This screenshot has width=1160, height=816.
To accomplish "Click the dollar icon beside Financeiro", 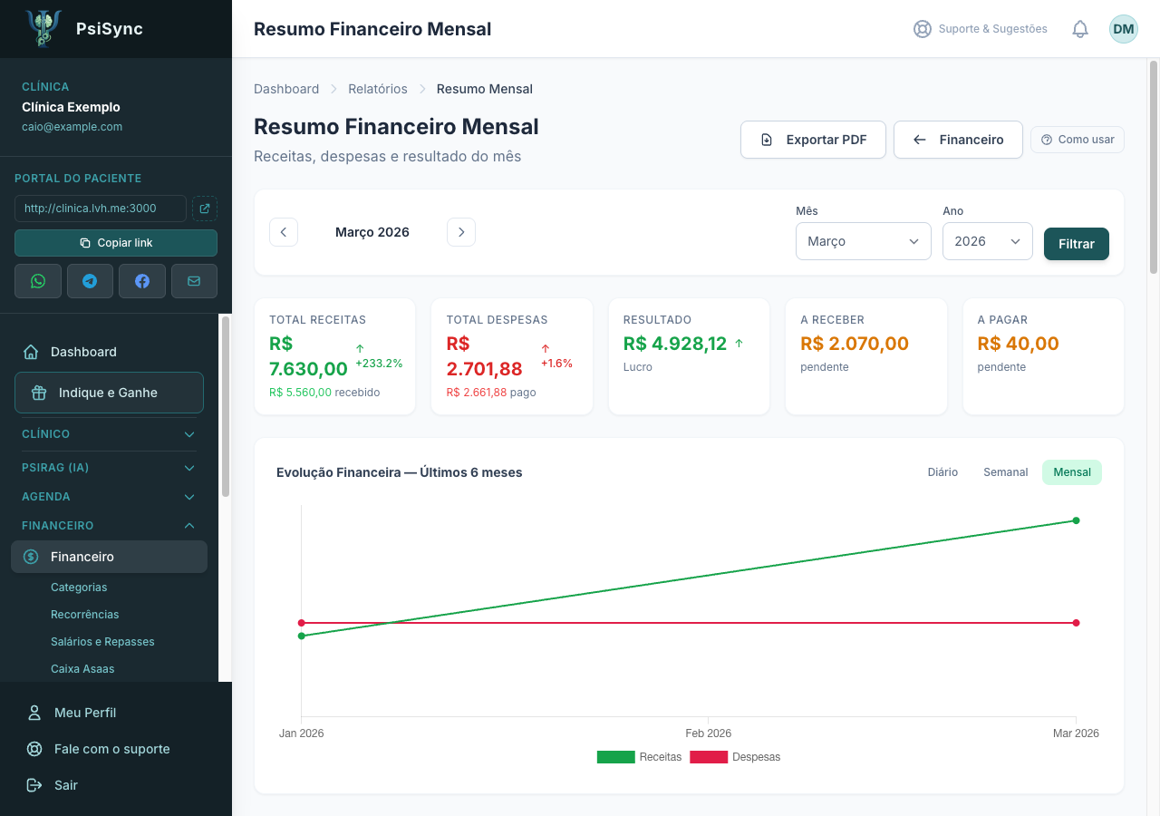I will click(31, 557).
